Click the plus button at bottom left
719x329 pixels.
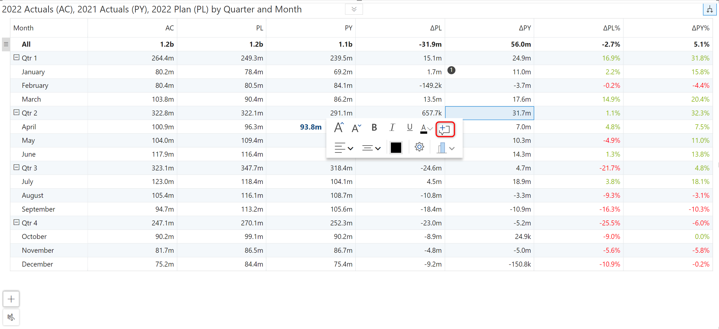[x=11, y=299]
